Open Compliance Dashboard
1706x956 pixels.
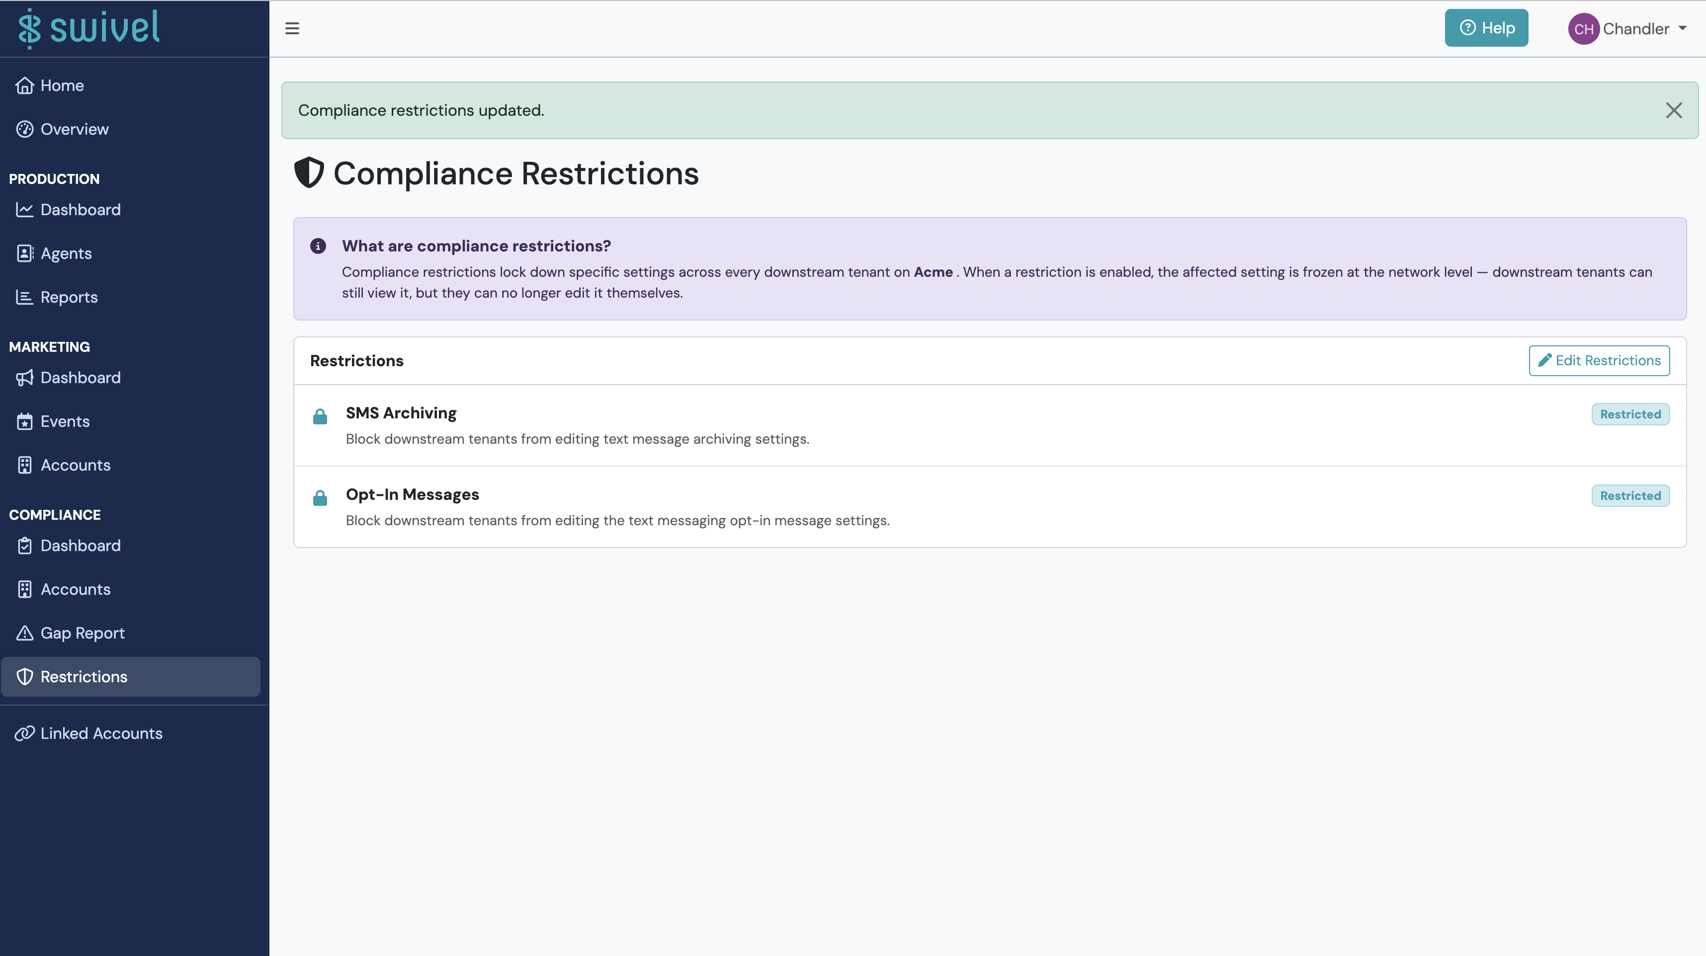coord(130,546)
